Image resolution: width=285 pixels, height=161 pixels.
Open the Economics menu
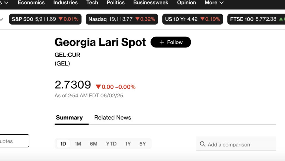(31, 3)
